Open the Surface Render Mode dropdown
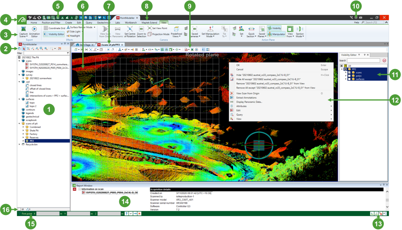The width and height of the screenshot is (402, 230). click(94, 27)
